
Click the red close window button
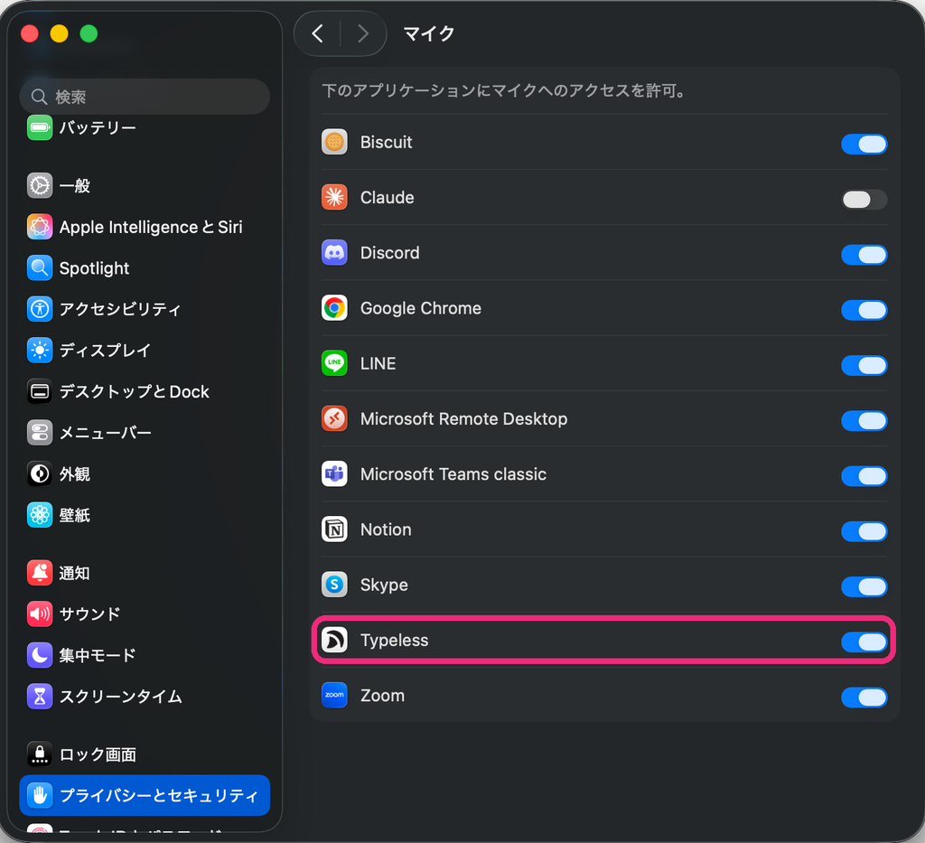tap(30, 33)
